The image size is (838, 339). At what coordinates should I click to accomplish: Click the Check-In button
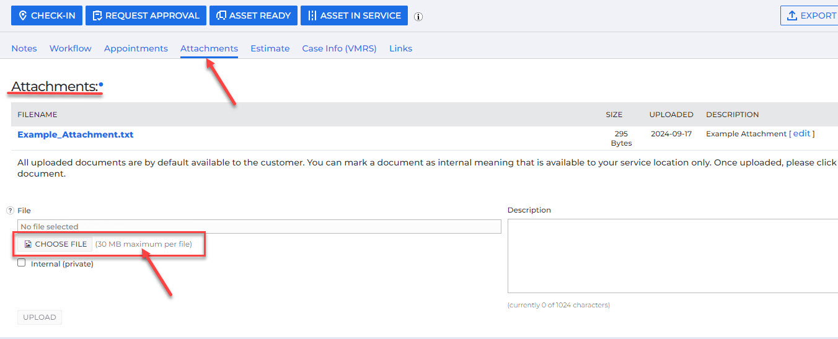pyautogui.click(x=46, y=15)
